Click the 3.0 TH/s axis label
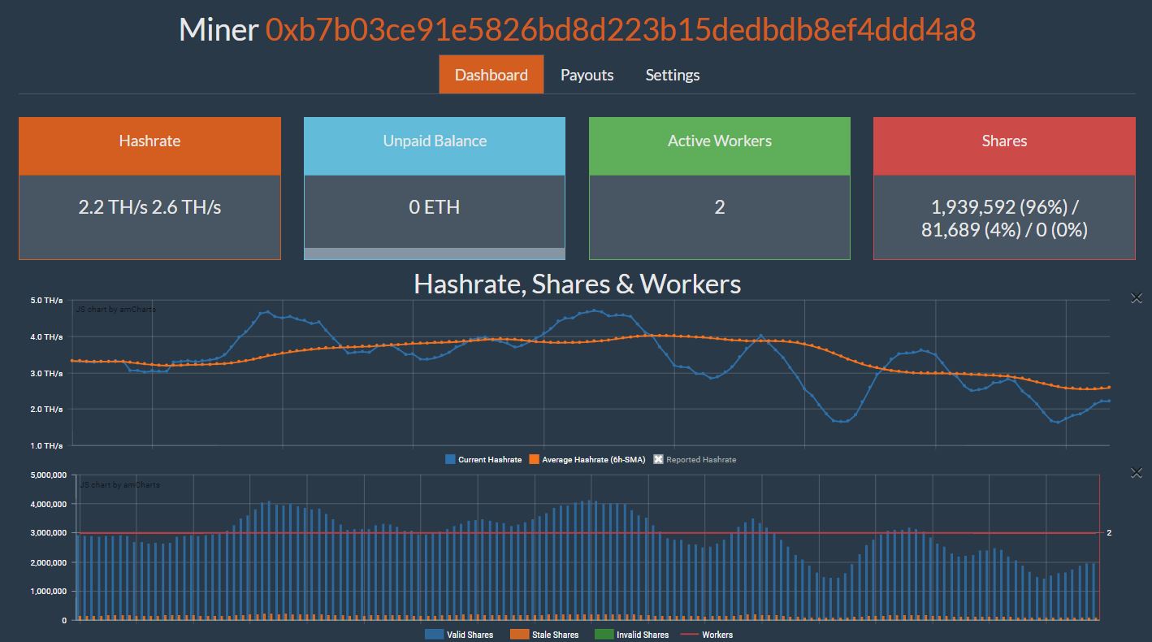 pos(47,373)
